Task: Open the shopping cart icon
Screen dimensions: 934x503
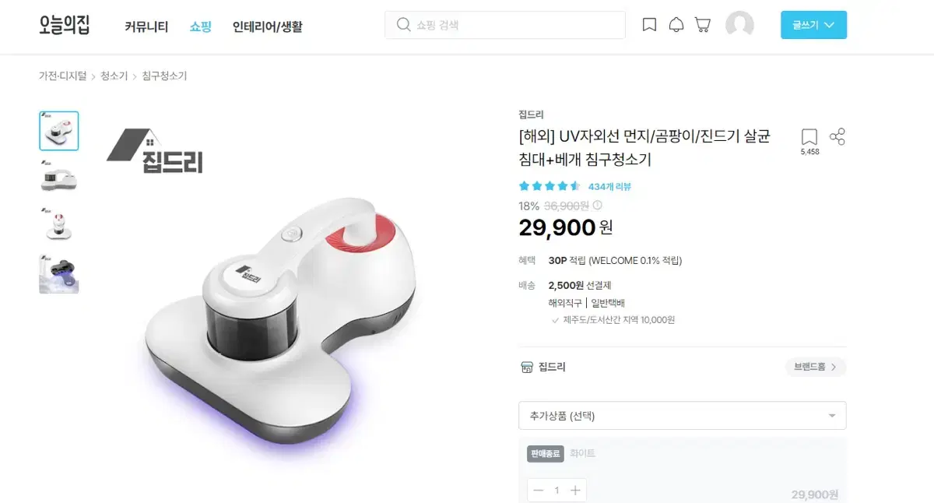Action: (x=703, y=25)
